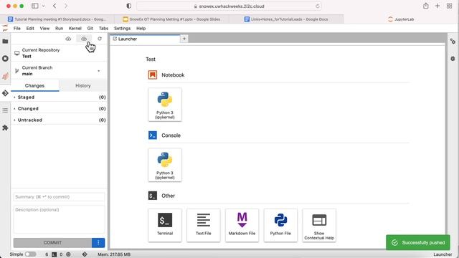The width and height of the screenshot is (459, 258).
Task: Open the File menu
Action: [x=17, y=29]
